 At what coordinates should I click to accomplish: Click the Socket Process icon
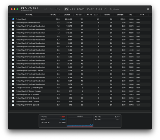coord(13,91)
